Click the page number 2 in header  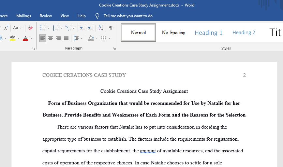pyautogui.click(x=245, y=75)
